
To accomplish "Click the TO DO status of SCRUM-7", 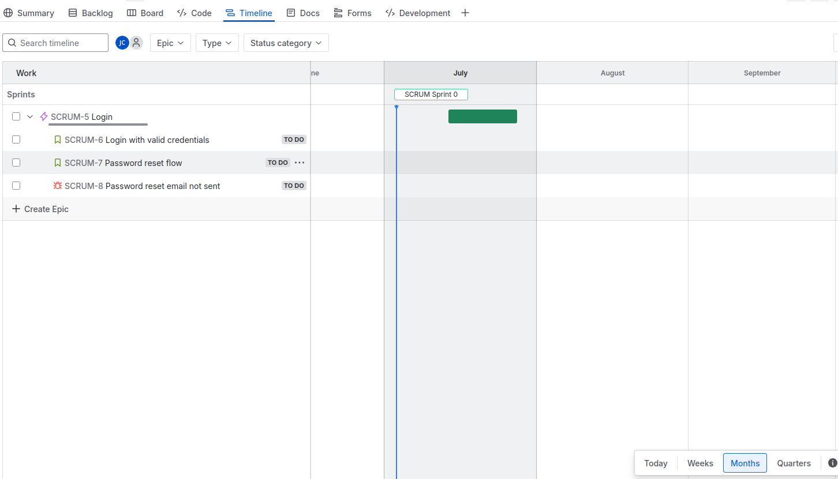I will [278, 163].
